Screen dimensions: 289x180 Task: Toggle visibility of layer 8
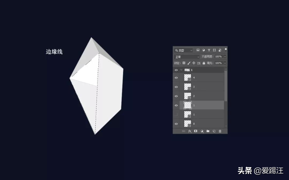pos(176,123)
